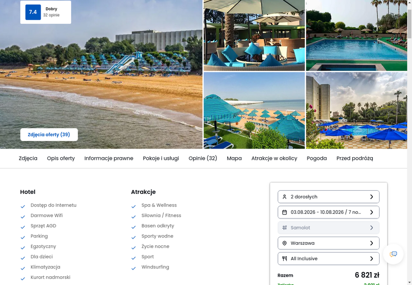
Task: Click the location pin icon beside Warszawa
Action: pos(284,243)
